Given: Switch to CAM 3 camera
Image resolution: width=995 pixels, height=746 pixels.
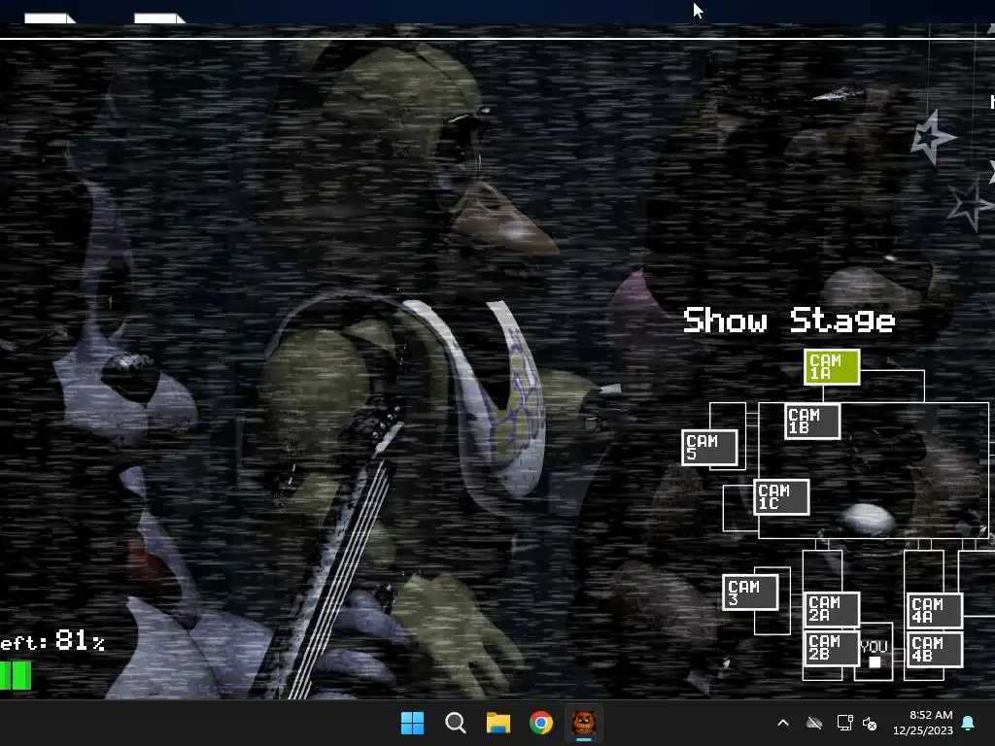Looking at the screenshot, I should click(751, 593).
